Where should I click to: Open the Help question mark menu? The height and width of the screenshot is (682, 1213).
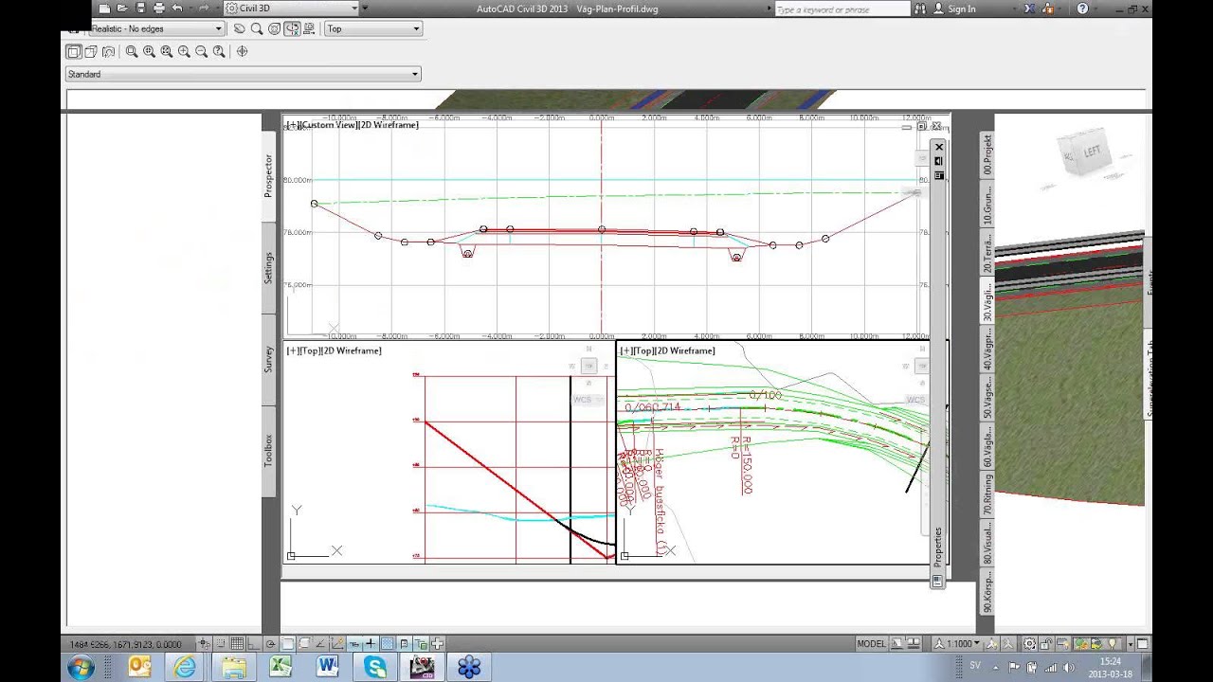pos(1083,9)
